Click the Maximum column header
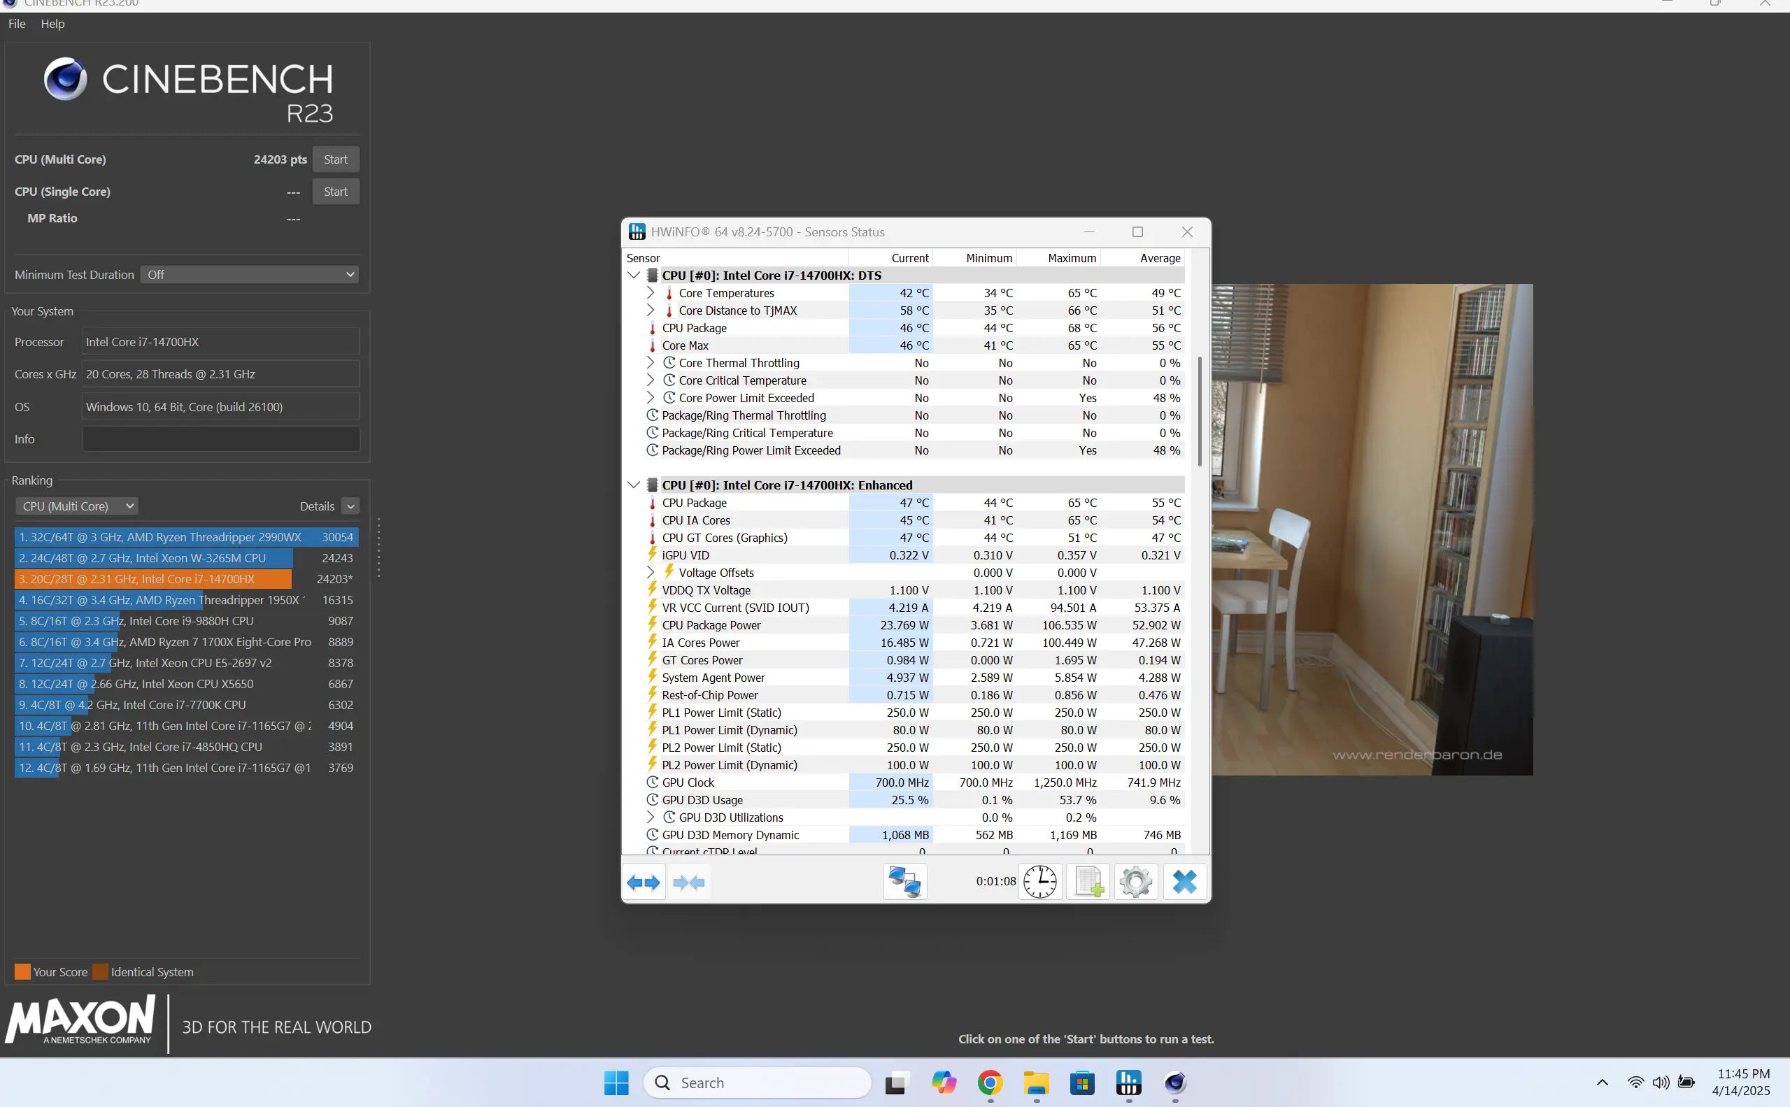Viewport: 1790px width, 1107px height. point(1058,258)
